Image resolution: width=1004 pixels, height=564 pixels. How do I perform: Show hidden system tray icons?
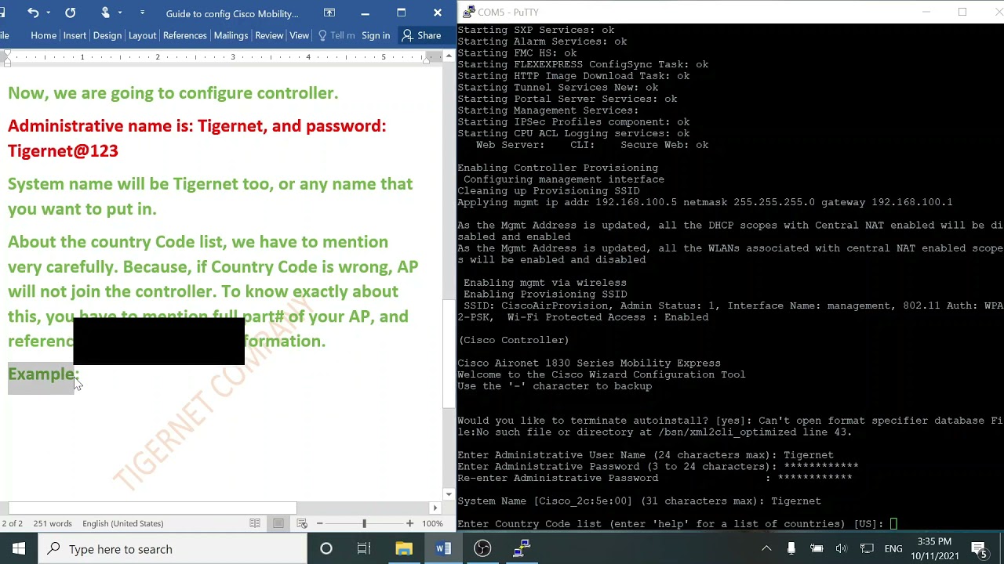[x=766, y=549]
